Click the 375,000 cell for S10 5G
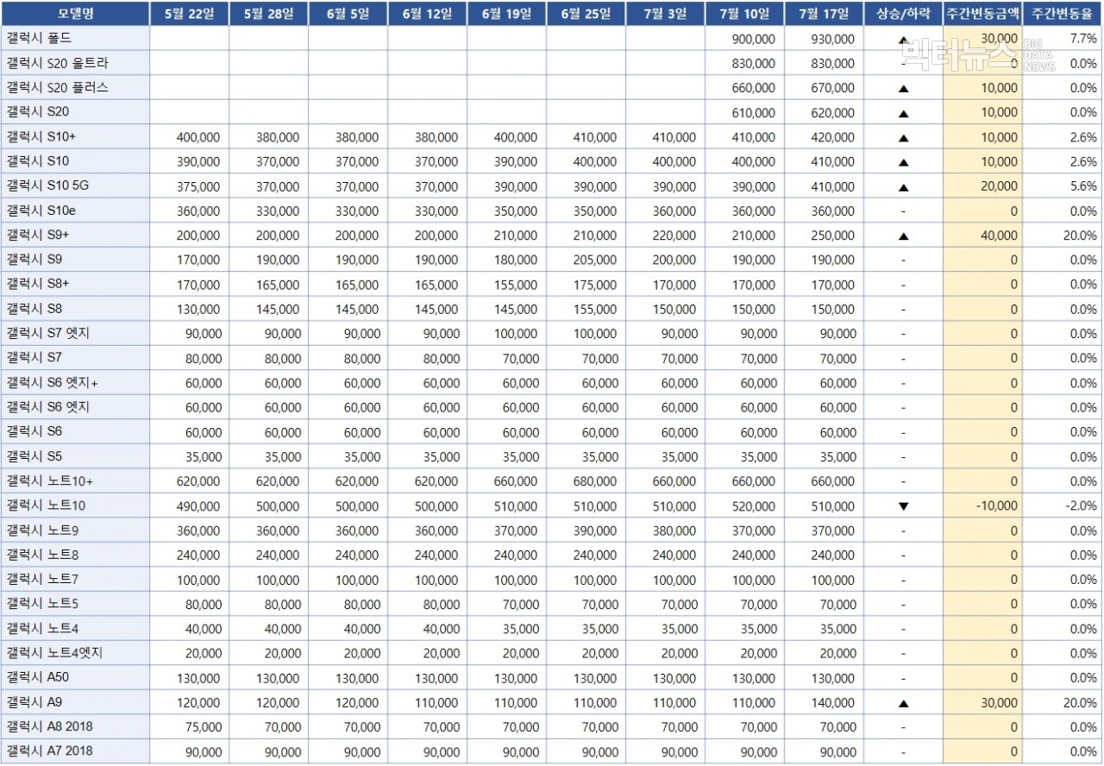 (x=198, y=187)
